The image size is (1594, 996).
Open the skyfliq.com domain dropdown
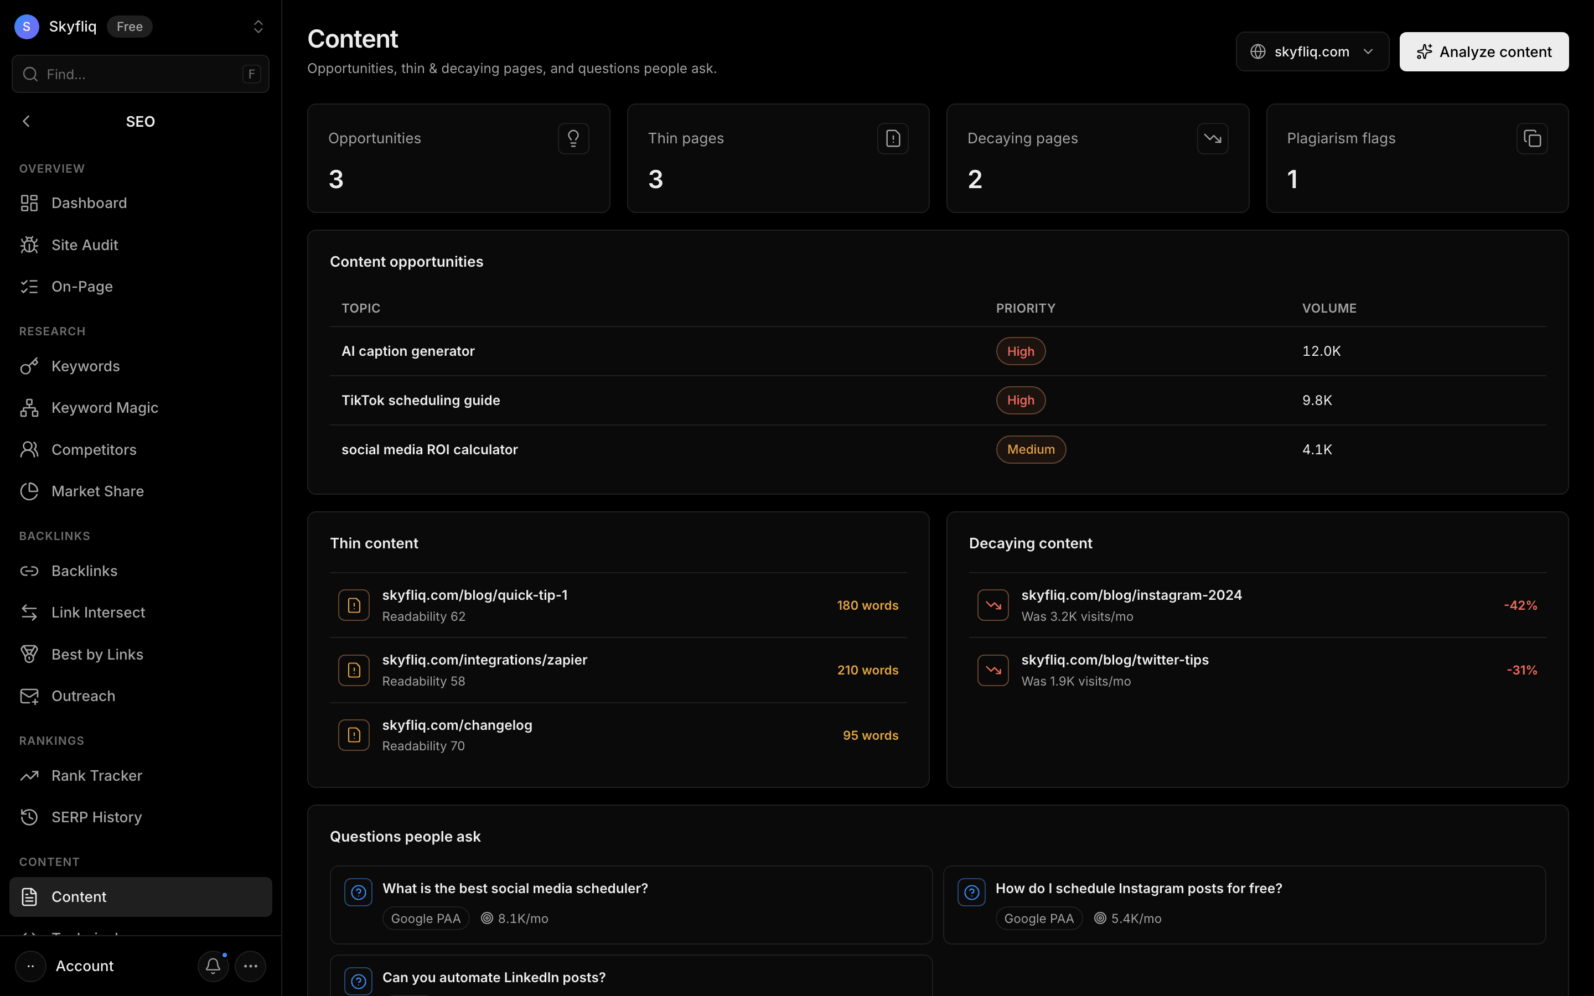1312,51
